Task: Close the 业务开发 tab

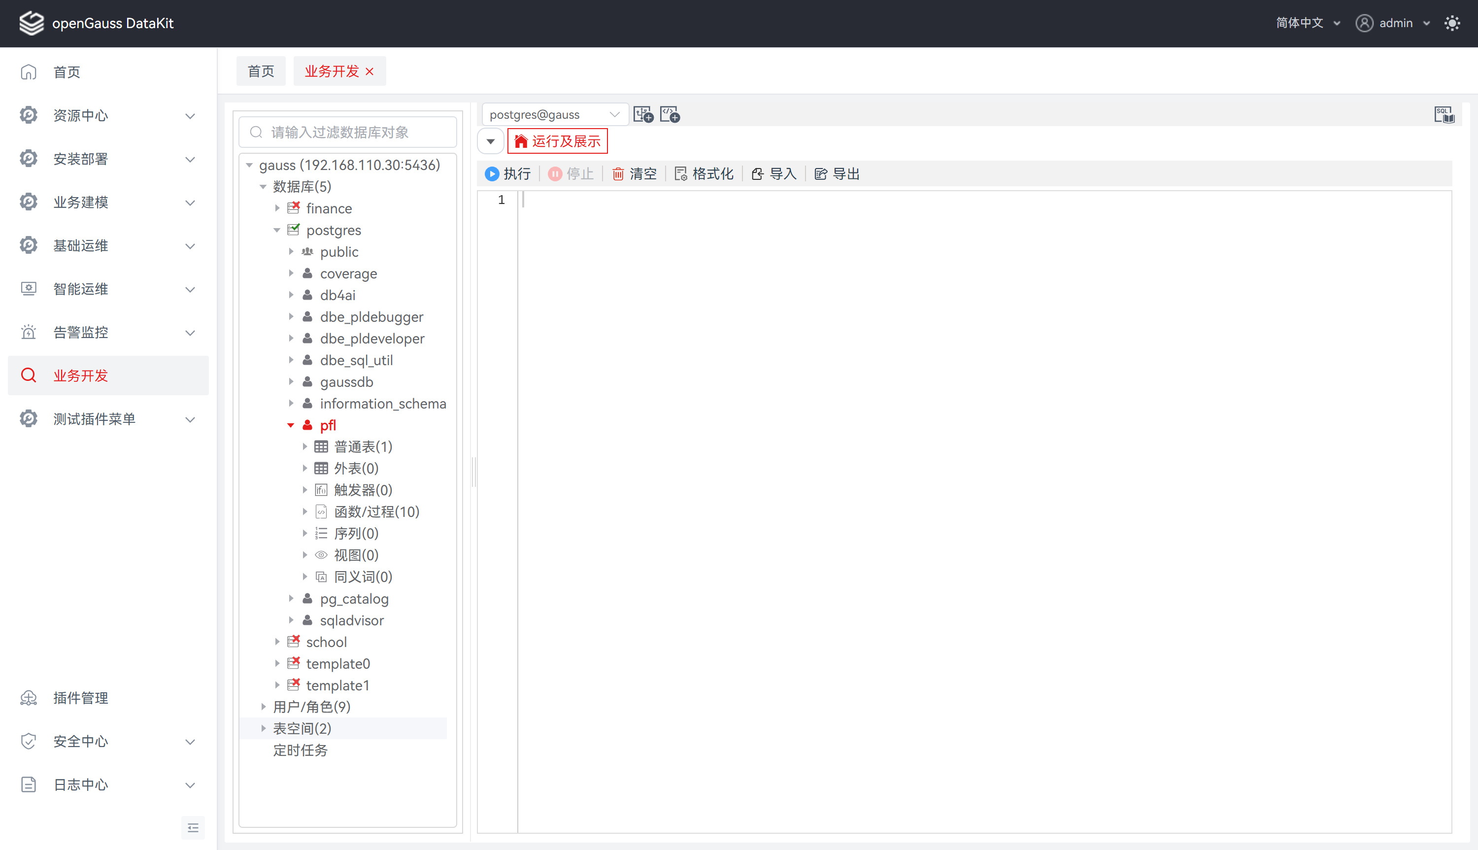Action: click(x=369, y=71)
